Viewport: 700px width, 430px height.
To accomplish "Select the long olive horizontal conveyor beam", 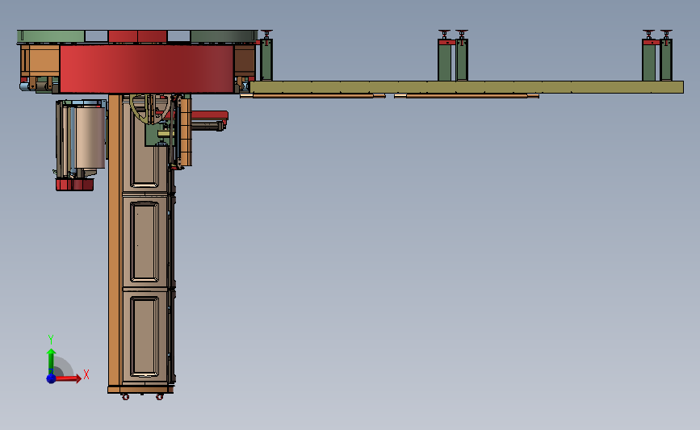I will (x=467, y=87).
